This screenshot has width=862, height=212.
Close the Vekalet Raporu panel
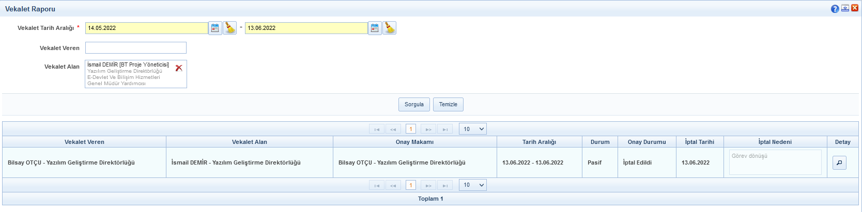(x=855, y=8)
